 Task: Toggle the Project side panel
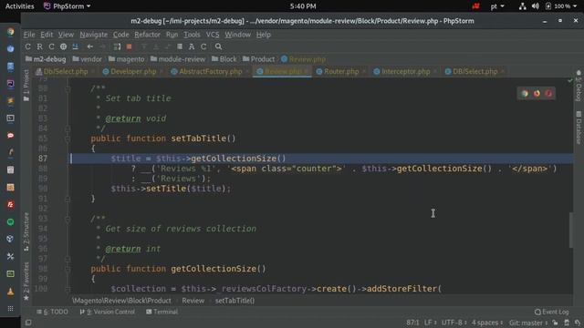(x=26, y=85)
